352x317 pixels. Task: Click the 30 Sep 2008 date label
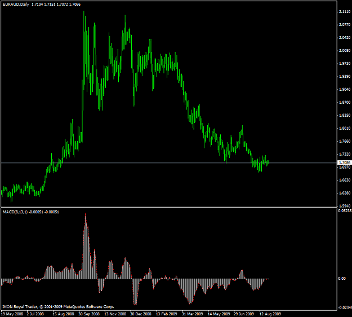pyautogui.click(x=89, y=314)
